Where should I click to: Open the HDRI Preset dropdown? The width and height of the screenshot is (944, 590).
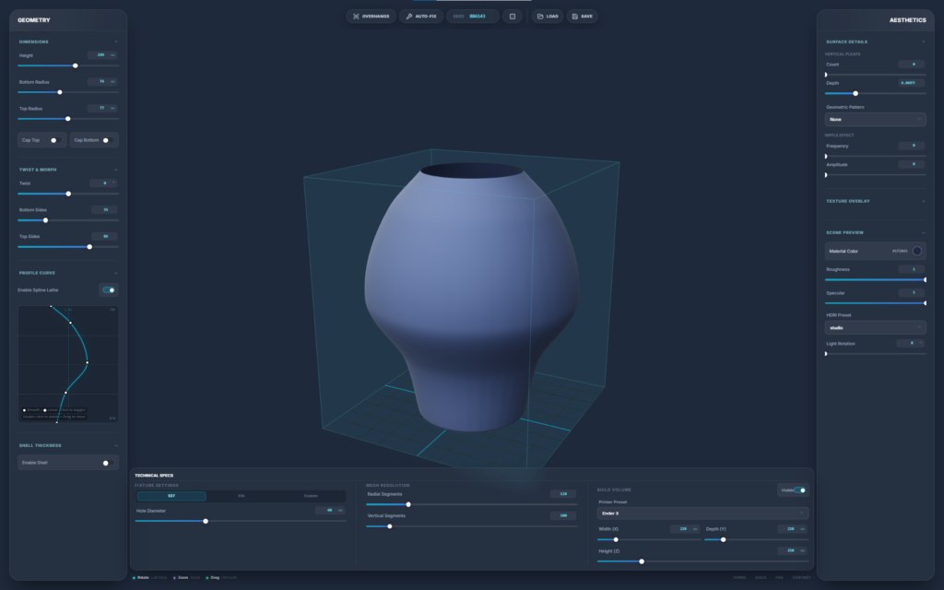[x=875, y=327]
